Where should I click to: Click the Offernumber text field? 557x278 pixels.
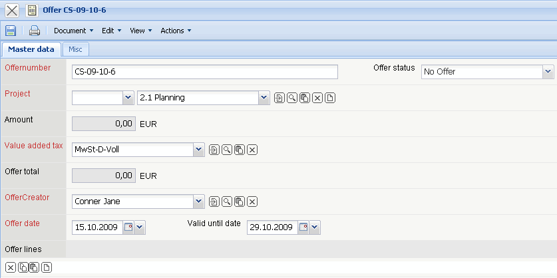[x=204, y=72]
